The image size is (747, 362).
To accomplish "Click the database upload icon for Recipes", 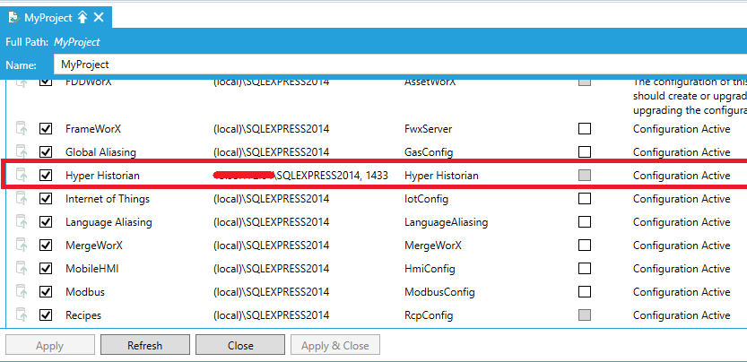I will (22, 315).
